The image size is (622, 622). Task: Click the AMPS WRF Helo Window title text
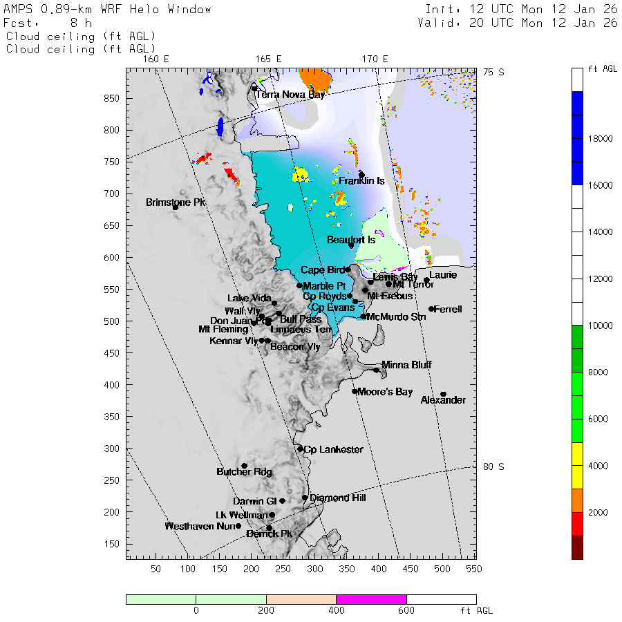[x=108, y=10]
